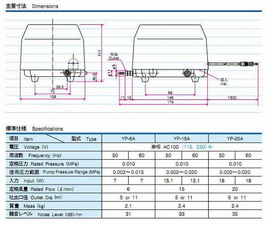The height and width of the screenshot is (225, 268).
Task: Click YP-15A's 2.4 mass value
Action: point(182,206)
